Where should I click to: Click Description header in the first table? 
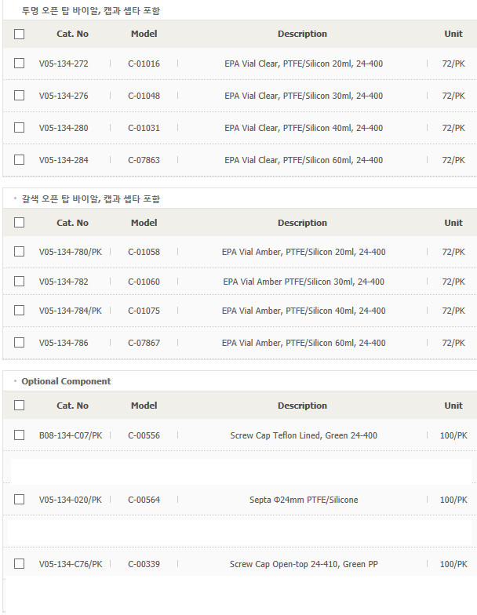point(303,34)
